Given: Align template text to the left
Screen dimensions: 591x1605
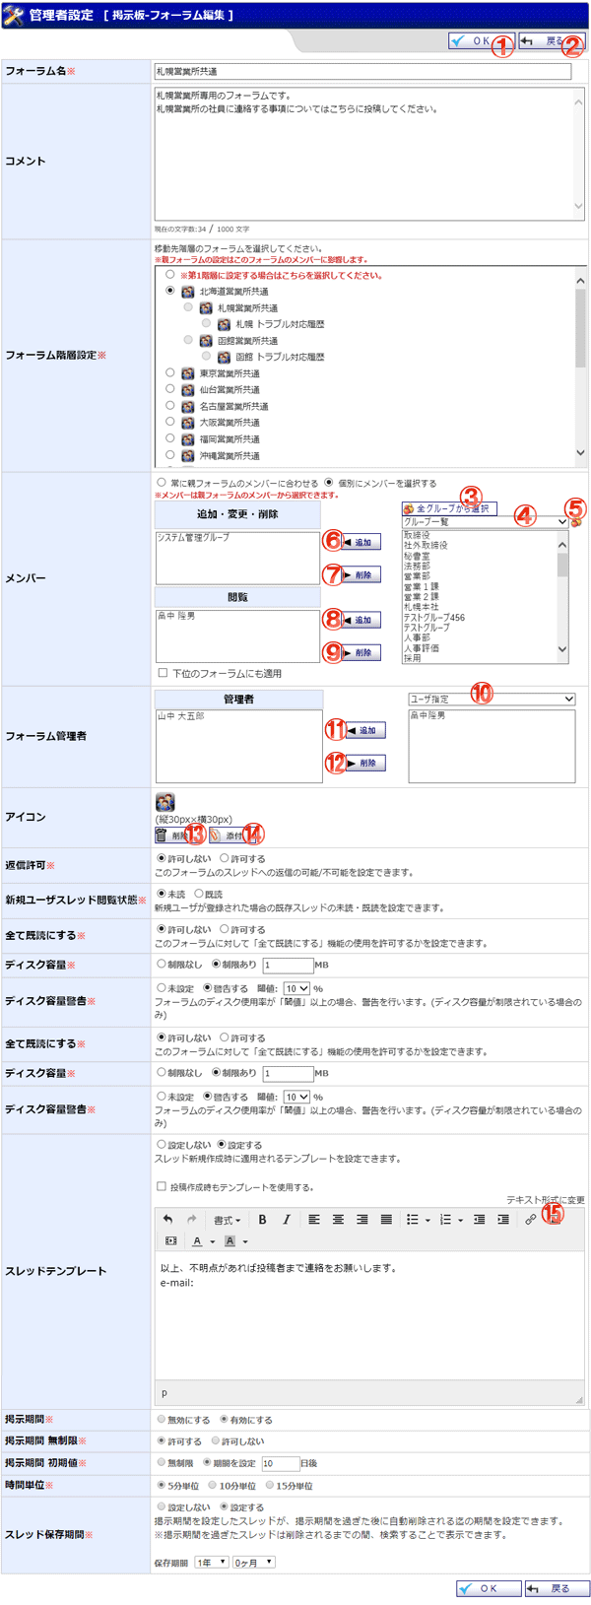Looking at the screenshot, I should 314,1220.
